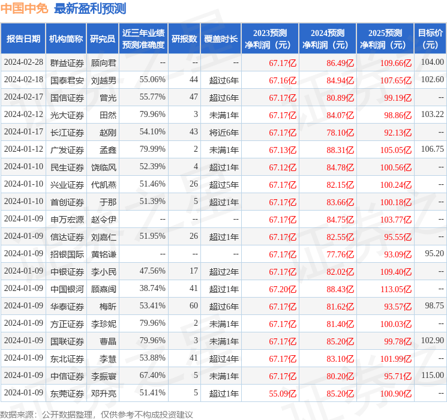Click target price 95.20

pos(434,253)
